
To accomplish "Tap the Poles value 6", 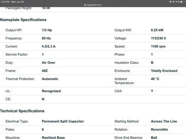I will (43, 129).
